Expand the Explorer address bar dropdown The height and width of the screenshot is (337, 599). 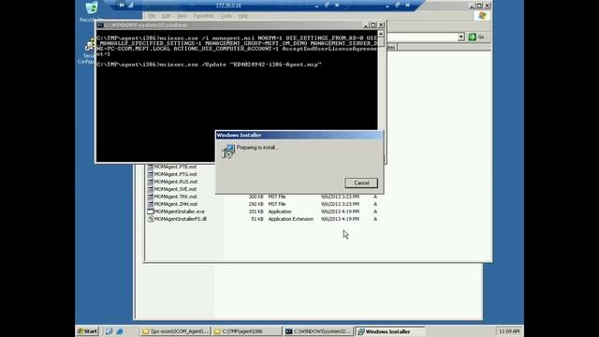point(461,37)
